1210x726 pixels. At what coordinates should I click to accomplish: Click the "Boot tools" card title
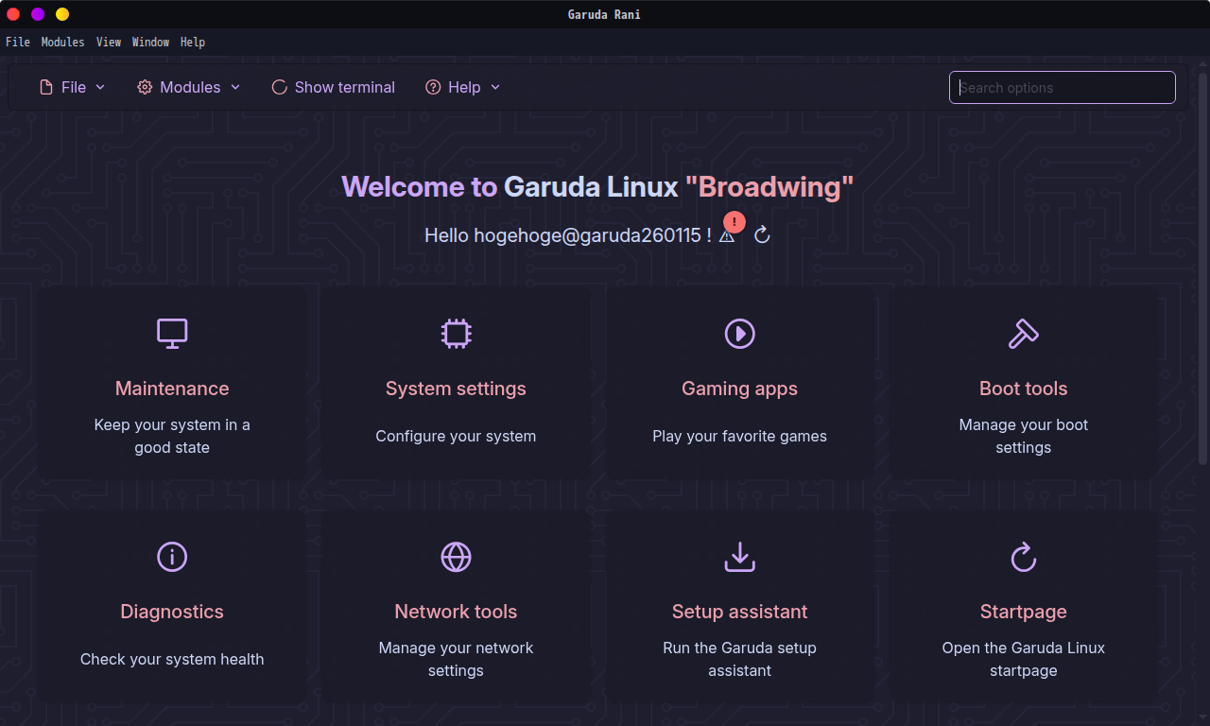[1024, 389]
